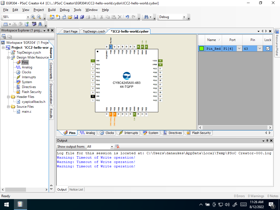Screen dimensions: 280x210
Task: Click the Pin_Red green color swatch
Action: 202,48
